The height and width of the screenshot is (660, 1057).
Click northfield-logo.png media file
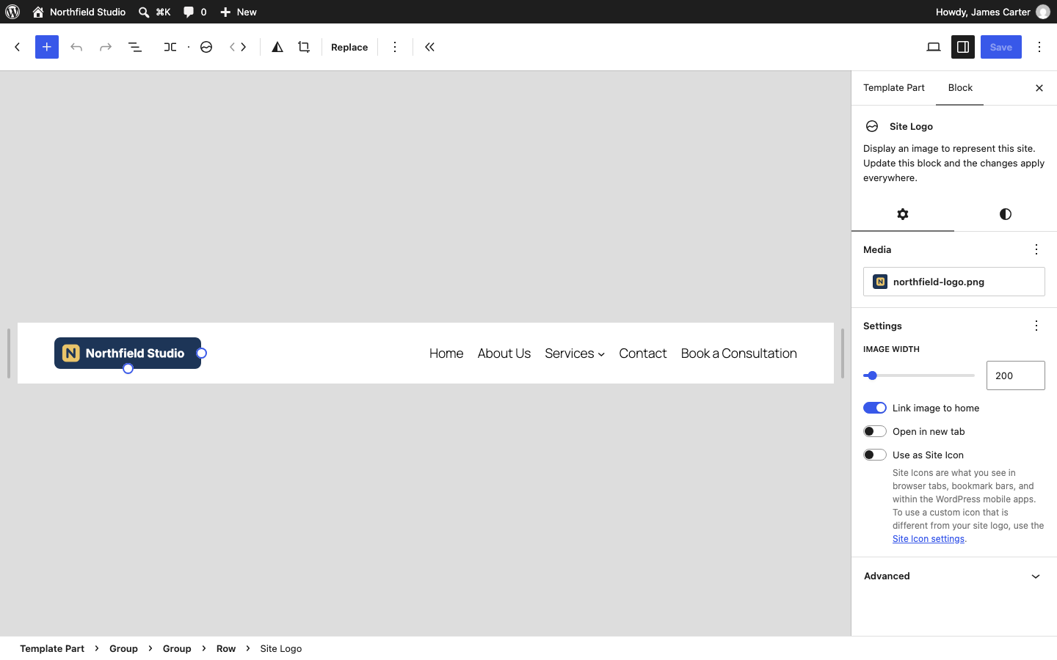954,282
